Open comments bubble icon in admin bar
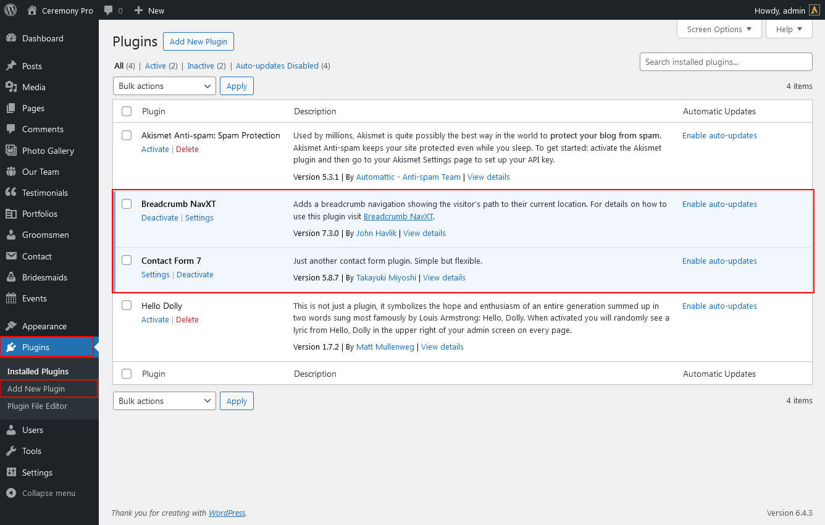Image resolution: width=825 pixels, height=525 pixels. pyautogui.click(x=109, y=10)
